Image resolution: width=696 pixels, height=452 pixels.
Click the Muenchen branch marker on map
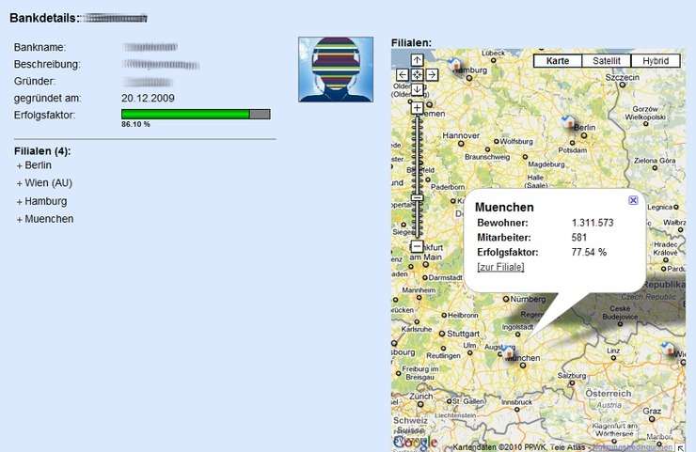509,352
